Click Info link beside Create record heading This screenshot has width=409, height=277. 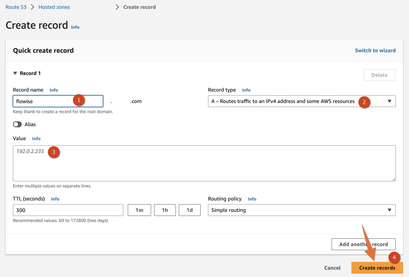tap(75, 27)
